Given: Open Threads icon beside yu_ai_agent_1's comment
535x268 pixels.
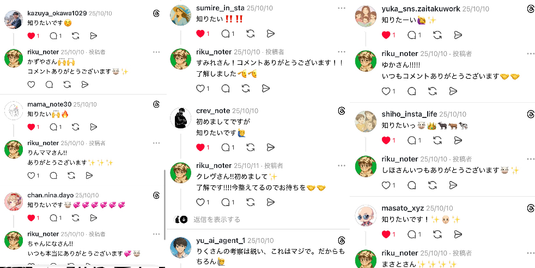Looking at the screenshot, I should coord(342,240).
